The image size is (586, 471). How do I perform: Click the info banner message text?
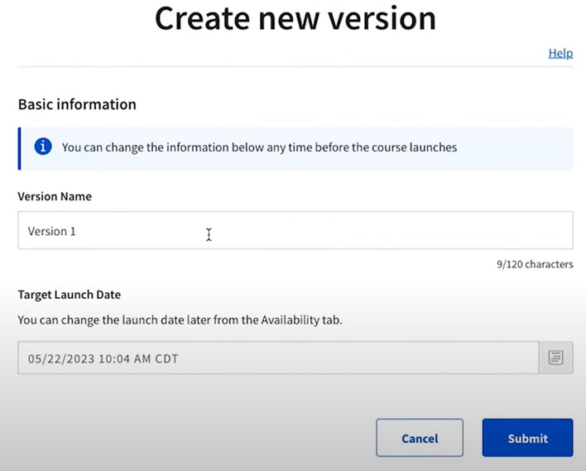pyautogui.click(x=259, y=147)
